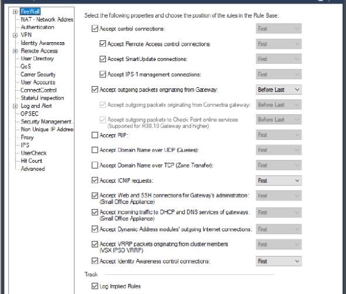Toggle Accept SmartUpdate connections checkbox
The width and height of the screenshot is (346, 294).
point(102,59)
